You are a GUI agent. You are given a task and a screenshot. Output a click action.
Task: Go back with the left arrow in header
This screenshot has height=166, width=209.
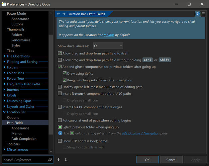pos(58,14)
